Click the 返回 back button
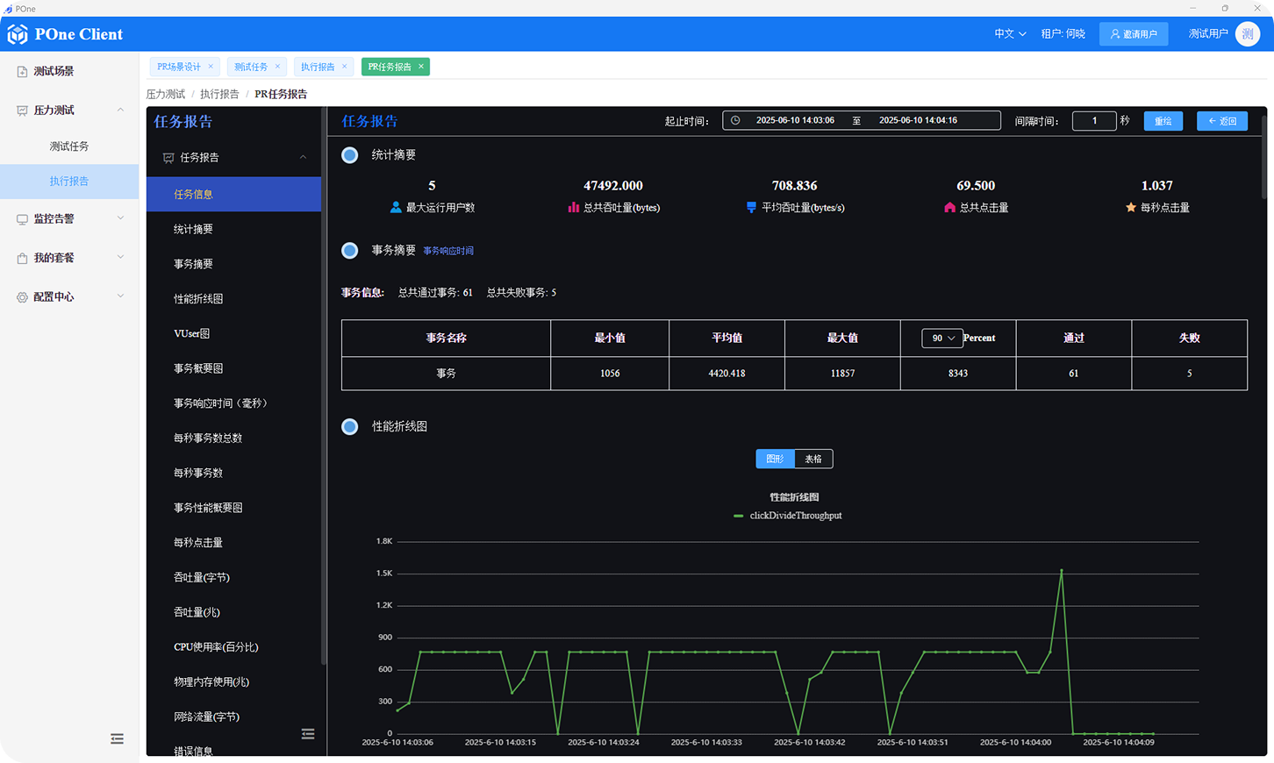Screen dimensions: 1274x763 [x=1221, y=121]
